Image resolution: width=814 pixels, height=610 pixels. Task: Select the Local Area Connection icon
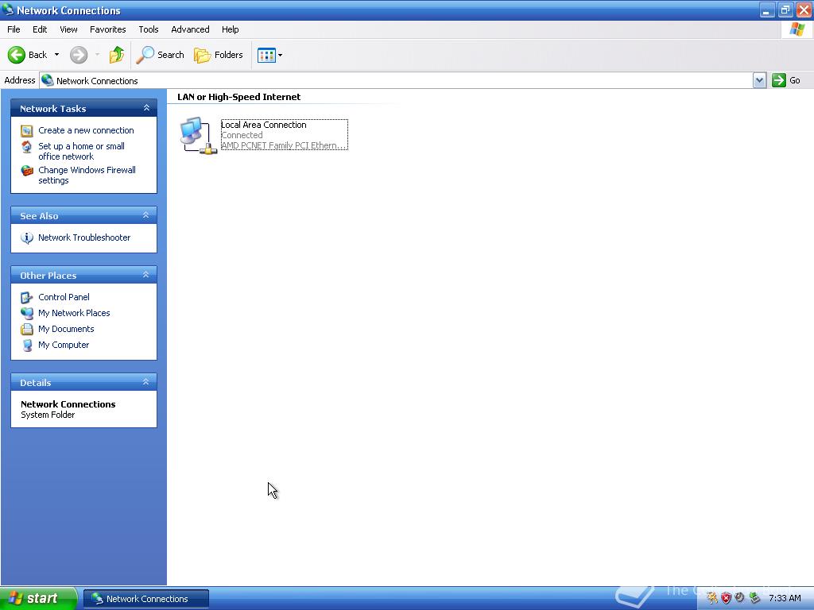click(198, 135)
